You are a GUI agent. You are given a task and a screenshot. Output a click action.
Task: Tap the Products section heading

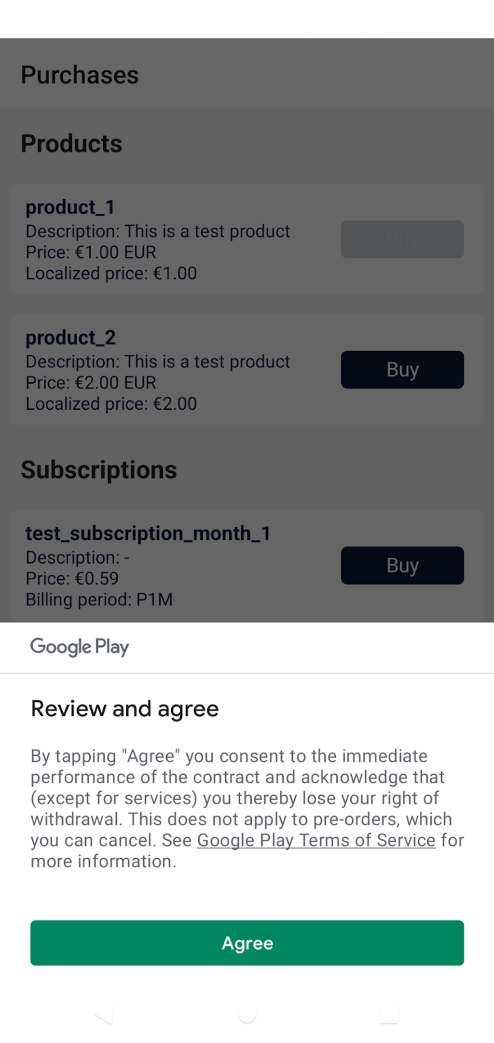coord(71,144)
